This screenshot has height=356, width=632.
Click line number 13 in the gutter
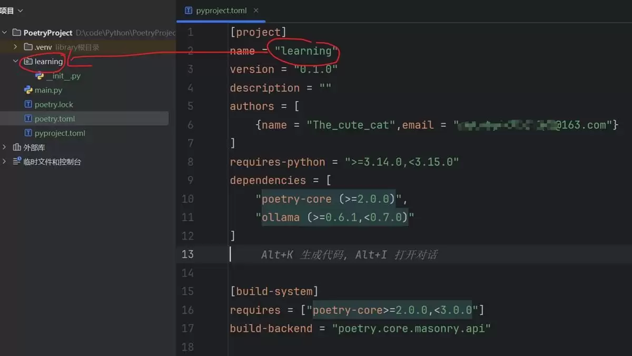pos(187,254)
